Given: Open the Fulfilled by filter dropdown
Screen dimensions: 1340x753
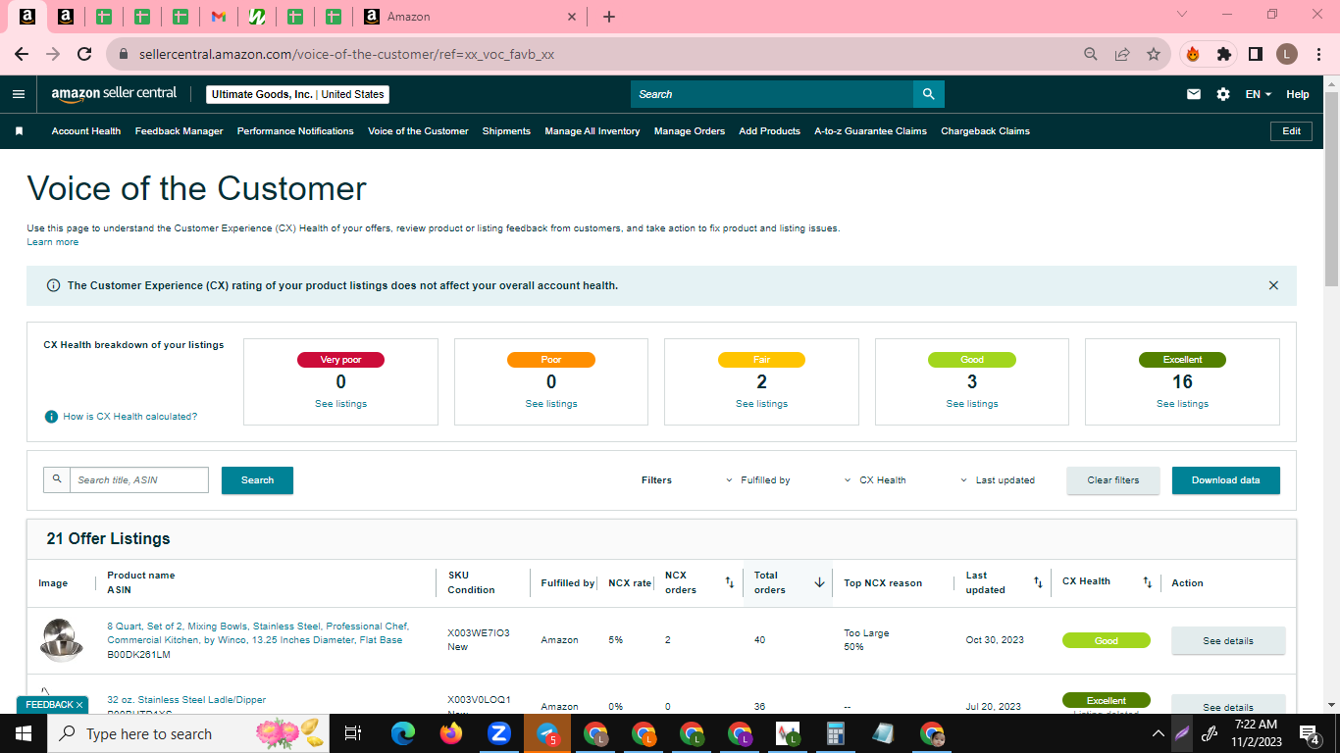Looking at the screenshot, I should [x=758, y=480].
